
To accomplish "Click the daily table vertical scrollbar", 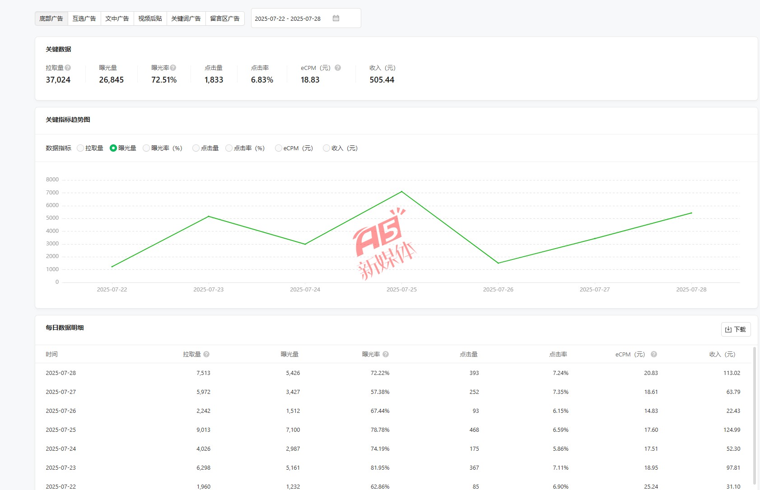I will click(754, 415).
